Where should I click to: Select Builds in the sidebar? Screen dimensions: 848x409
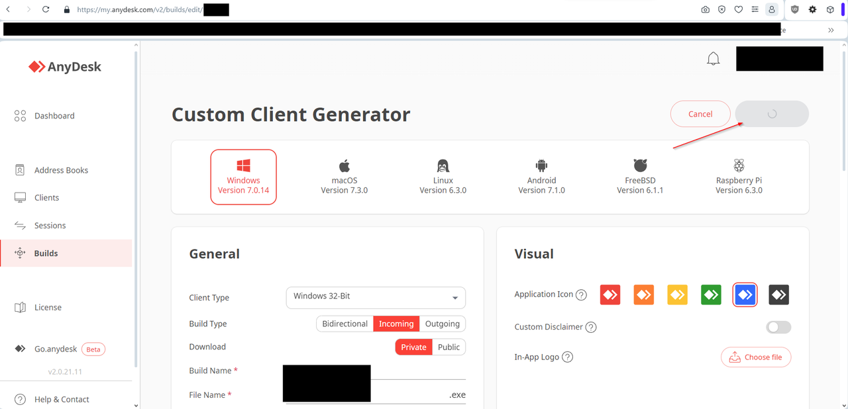tap(66, 253)
